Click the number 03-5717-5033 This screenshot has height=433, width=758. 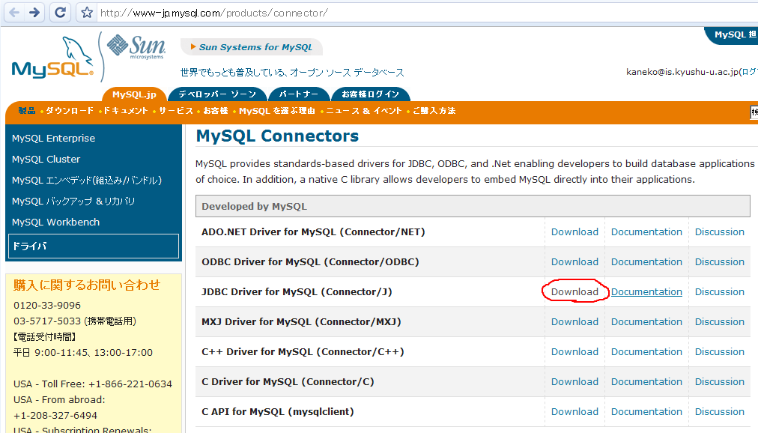click(47, 321)
